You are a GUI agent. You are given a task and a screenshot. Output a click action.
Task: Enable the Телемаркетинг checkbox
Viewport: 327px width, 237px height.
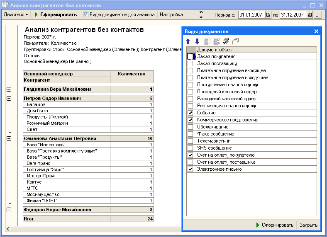(190, 141)
